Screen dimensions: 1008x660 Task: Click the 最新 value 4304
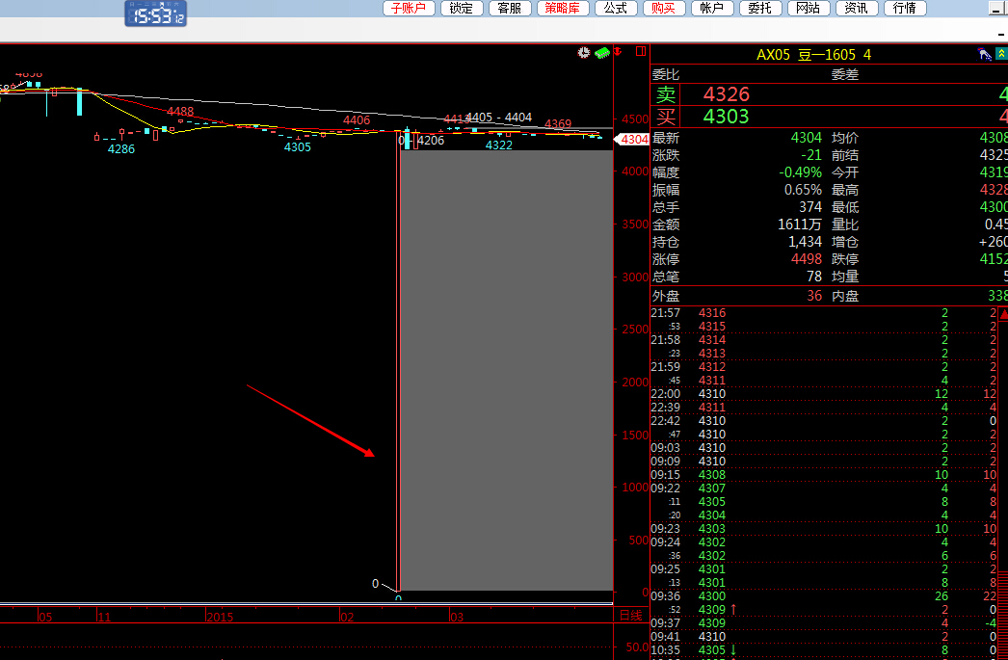807,138
